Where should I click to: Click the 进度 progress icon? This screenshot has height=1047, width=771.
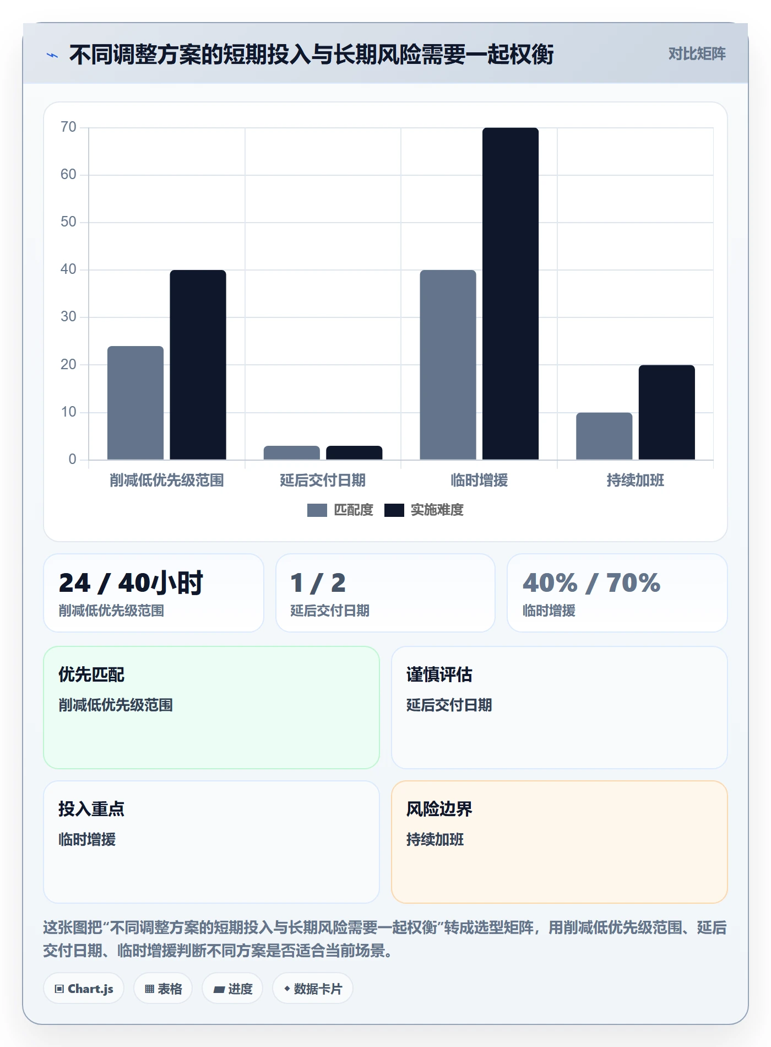pos(219,990)
